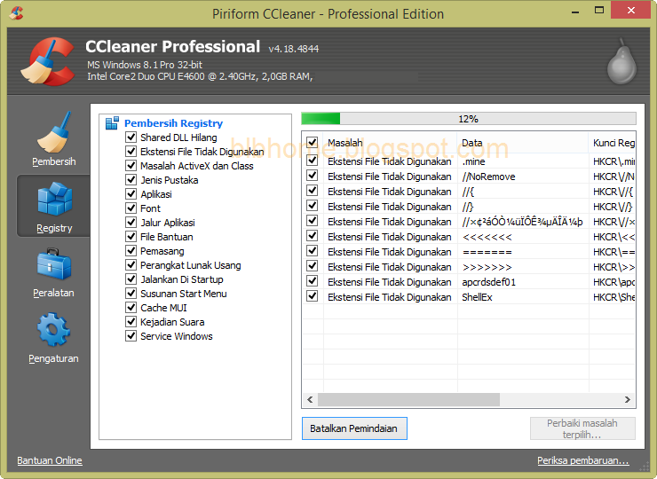Uncheck Jalankan Di Startup
Screen dimensions: 657x479
[x=131, y=279]
